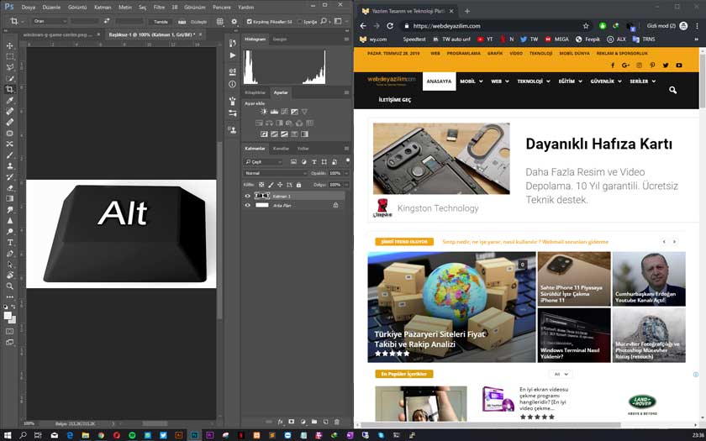Open the Normal blend mode dropdown
Screen dimensions: 706x441
(x=275, y=173)
